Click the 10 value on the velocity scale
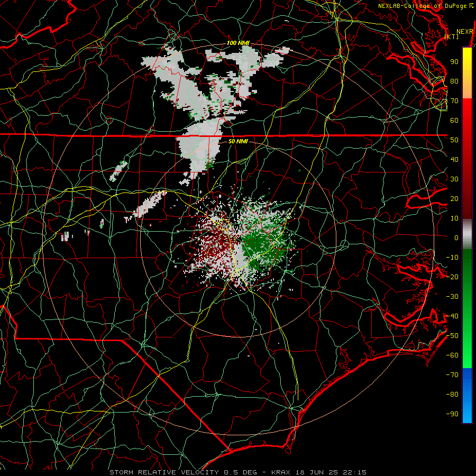The height and width of the screenshot is (476, 476). (x=454, y=218)
